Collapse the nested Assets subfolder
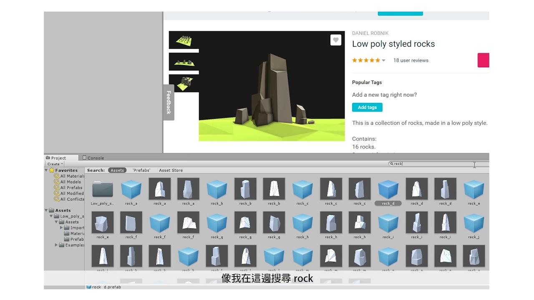Screen dimensions: 534x300 click(57, 222)
